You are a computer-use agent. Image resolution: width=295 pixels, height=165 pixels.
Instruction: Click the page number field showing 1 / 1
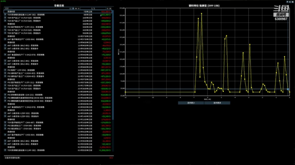pyautogui.click(x=93, y=9)
